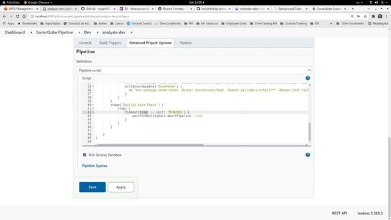This screenshot has height=220, width=391.
Task: Open the Intranet Search bookmark
Action: click(x=139, y=23)
